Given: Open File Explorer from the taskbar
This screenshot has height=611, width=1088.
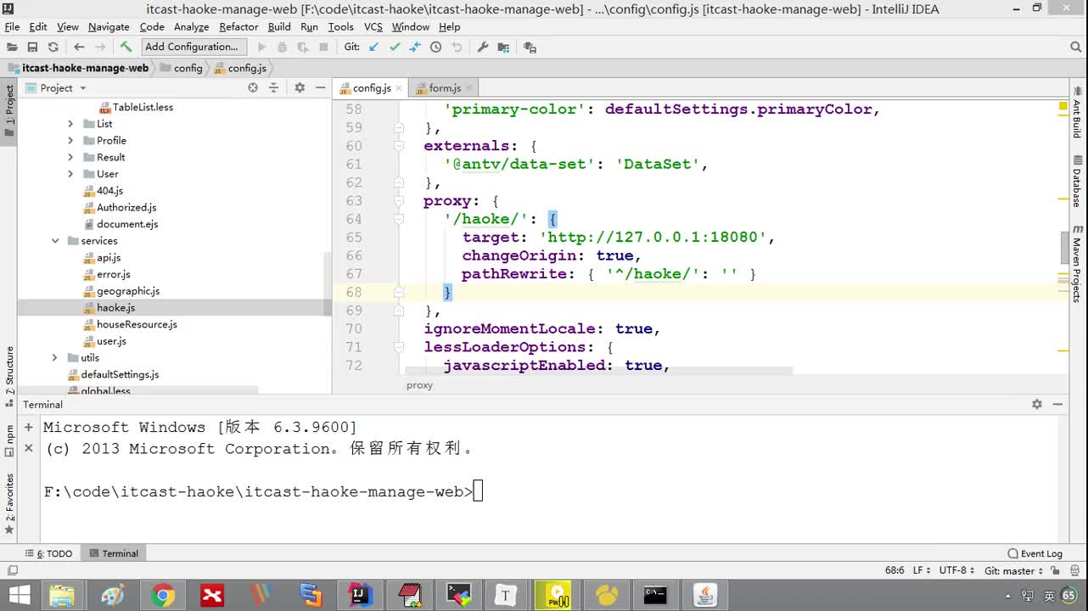Looking at the screenshot, I should point(61,596).
